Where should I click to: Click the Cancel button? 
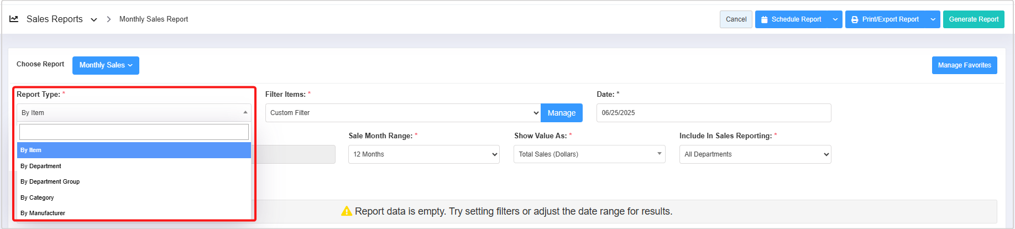[x=736, y=19]
